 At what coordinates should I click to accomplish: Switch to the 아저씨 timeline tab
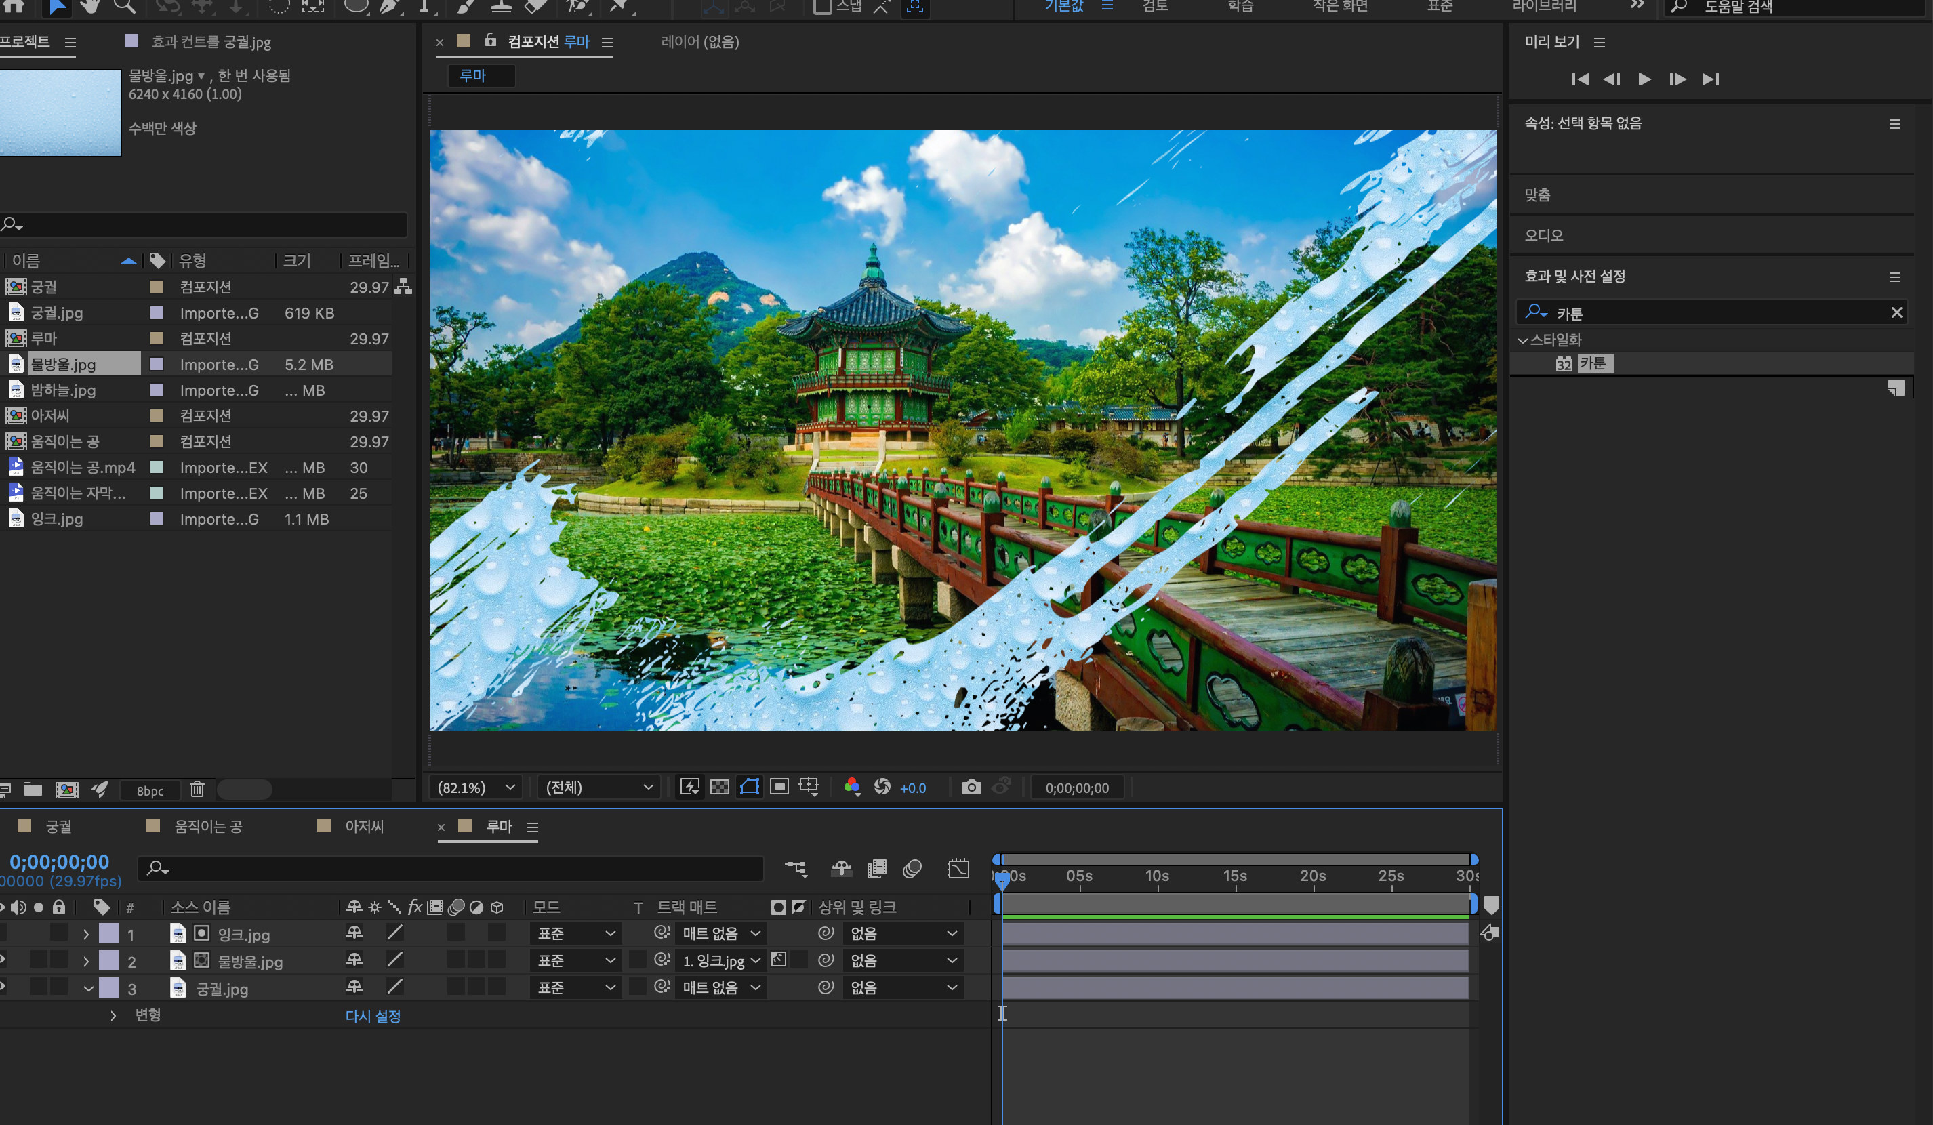click(363, 826)
